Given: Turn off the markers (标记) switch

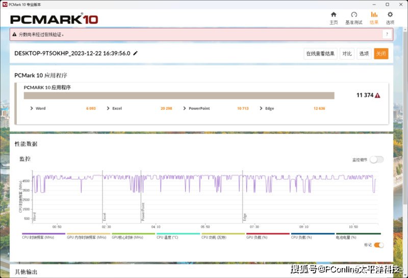Looking at the screenshot, I should [378, 245].
